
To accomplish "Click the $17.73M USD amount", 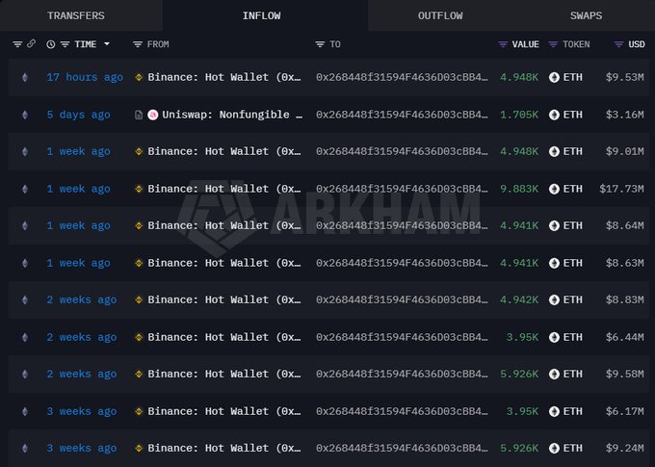I will coord(621,189).
